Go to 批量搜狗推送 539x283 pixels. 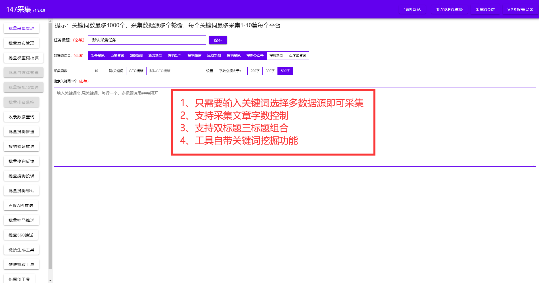[x=21, y=131]
